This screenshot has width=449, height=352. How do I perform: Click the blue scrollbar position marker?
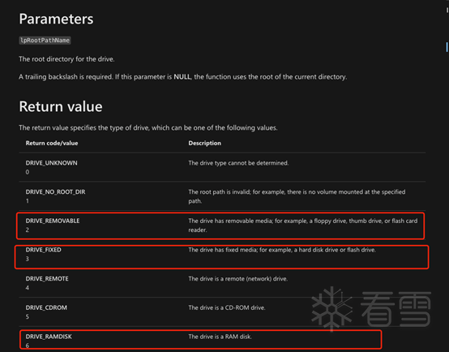(x=447, y=47)
